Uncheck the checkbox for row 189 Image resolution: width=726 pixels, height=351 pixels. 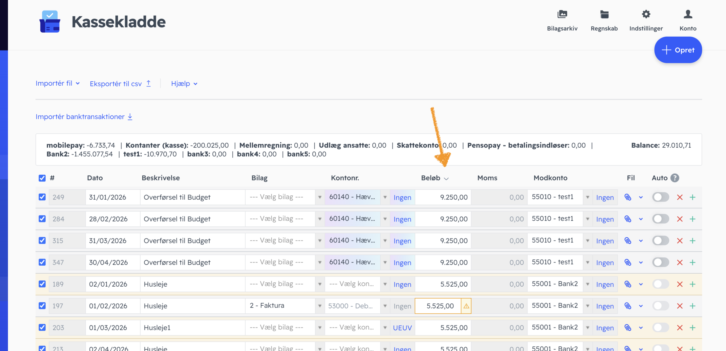[x=42, y=284]
